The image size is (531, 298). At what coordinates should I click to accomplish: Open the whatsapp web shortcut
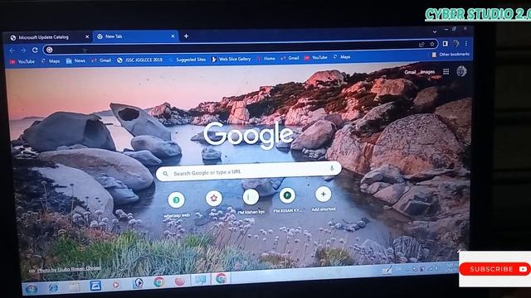(x=177, y=204)
